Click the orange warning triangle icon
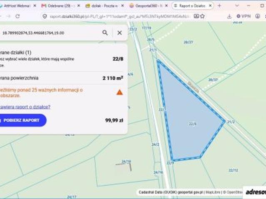The image size is (266, 199). [119, 92]
